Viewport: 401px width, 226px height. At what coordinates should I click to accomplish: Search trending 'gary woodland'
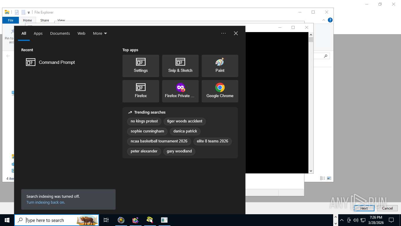point(179,151)
